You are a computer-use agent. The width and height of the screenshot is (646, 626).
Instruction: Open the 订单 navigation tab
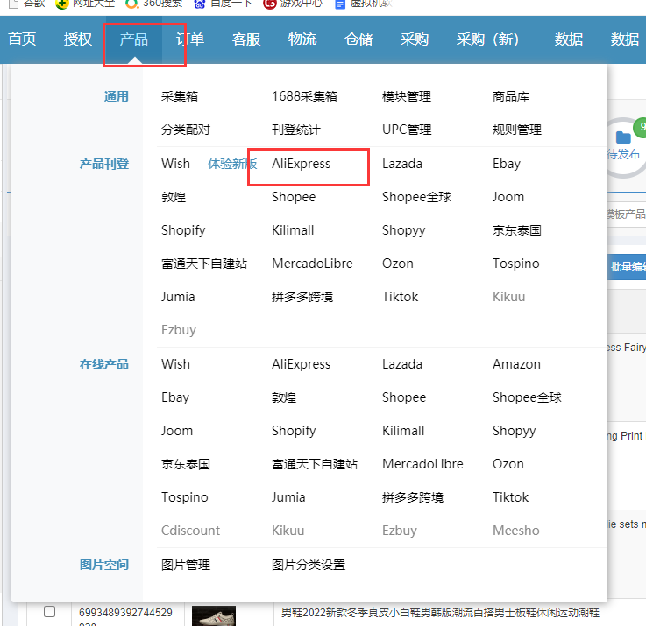(x=190, y=39)
